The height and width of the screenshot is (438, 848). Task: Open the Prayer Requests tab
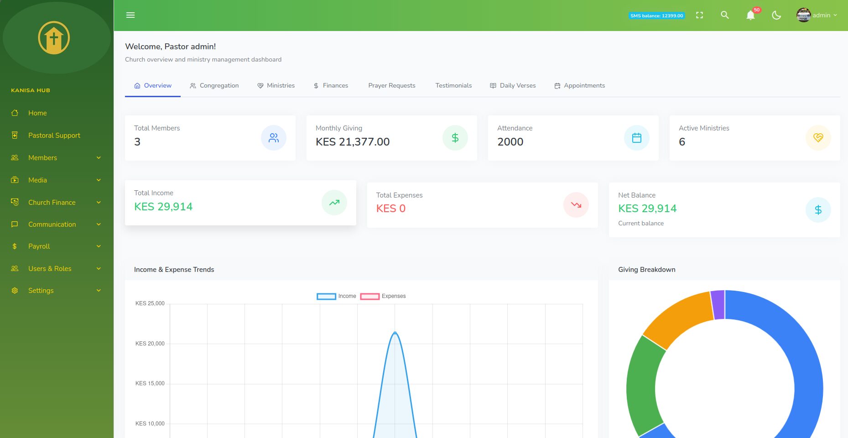[392, 86]
